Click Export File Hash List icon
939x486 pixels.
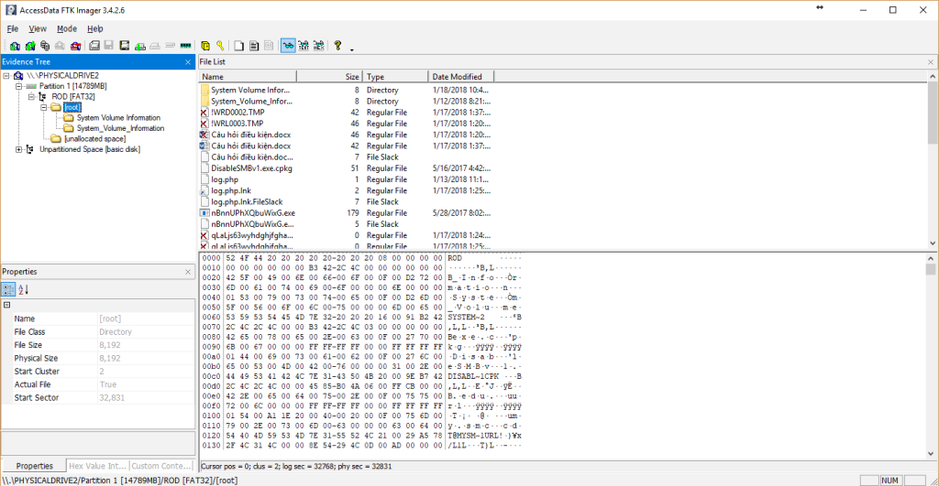254,46
